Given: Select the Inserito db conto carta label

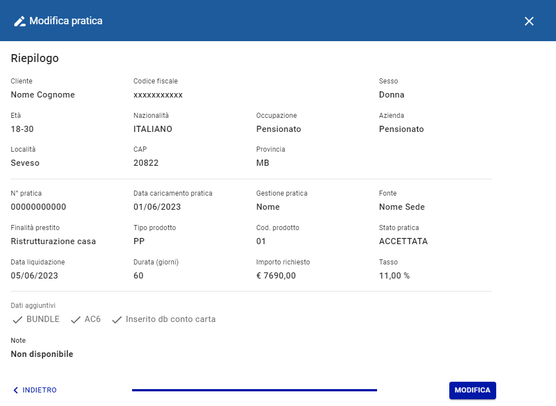Looking at the screenshot, I should pyautogui.click(x=170, y=319).
